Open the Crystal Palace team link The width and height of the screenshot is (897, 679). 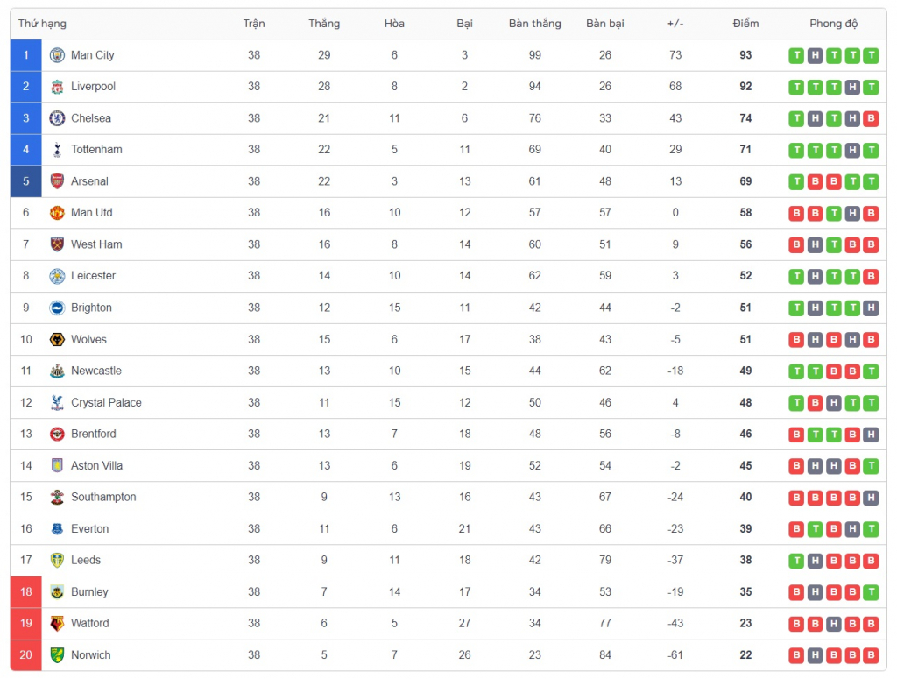tap(106, 402)
